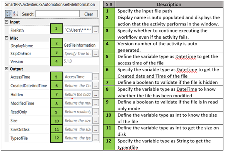Click the Search input field
This screenshot has height=151, width=225.
58,14
